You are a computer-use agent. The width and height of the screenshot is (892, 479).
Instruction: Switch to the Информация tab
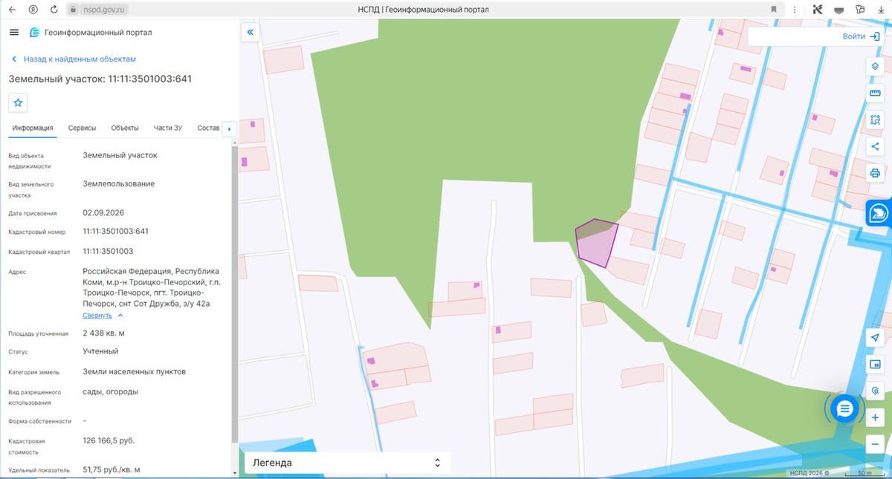pos(33,128)
